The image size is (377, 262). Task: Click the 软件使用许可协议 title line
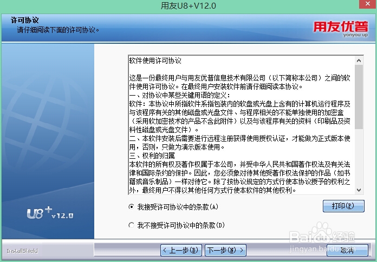point(155,61)
